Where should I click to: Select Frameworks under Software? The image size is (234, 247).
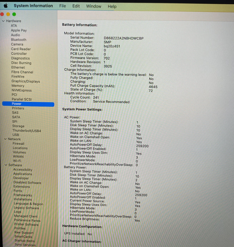[x=23, y=195]
